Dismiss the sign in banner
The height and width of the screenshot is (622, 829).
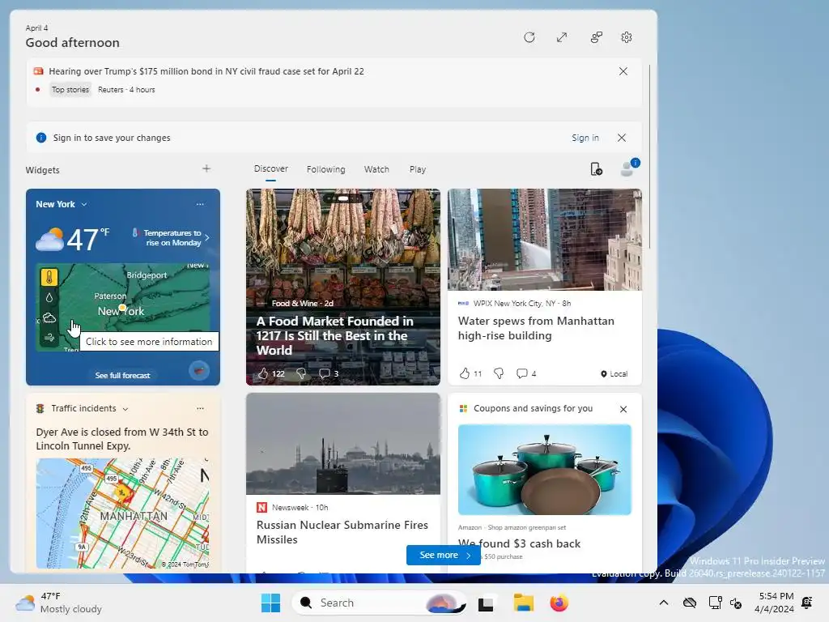622,138
